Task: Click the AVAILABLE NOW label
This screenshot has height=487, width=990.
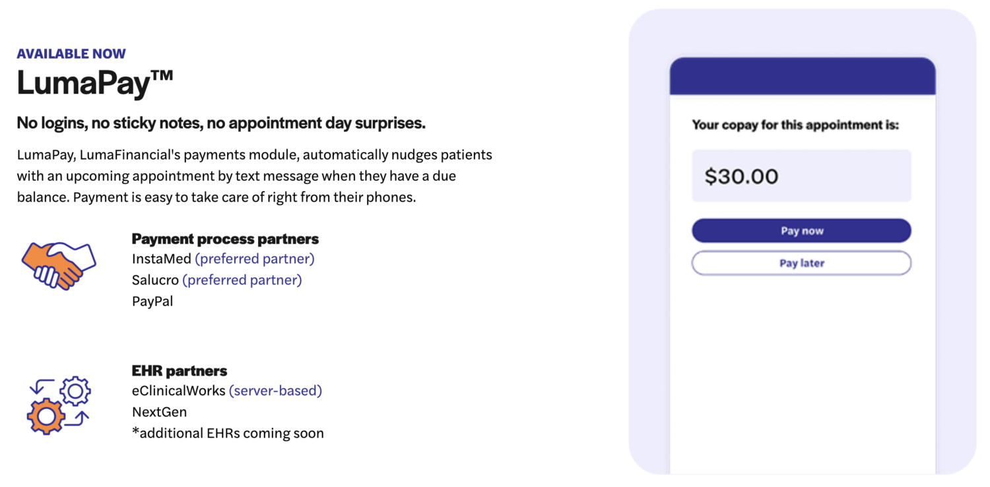Action: 71,54
